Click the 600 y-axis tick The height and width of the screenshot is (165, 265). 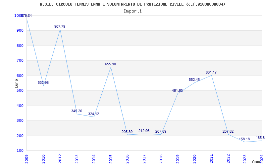(20, 76)
